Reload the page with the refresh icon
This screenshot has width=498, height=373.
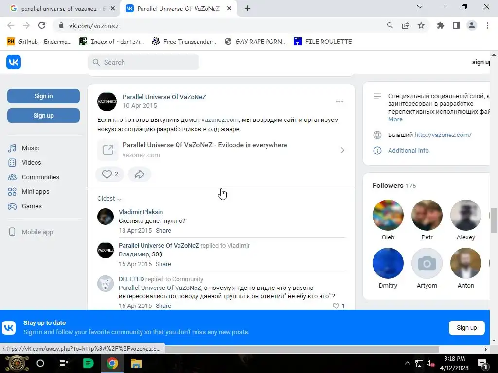click(x=42, y=25)
